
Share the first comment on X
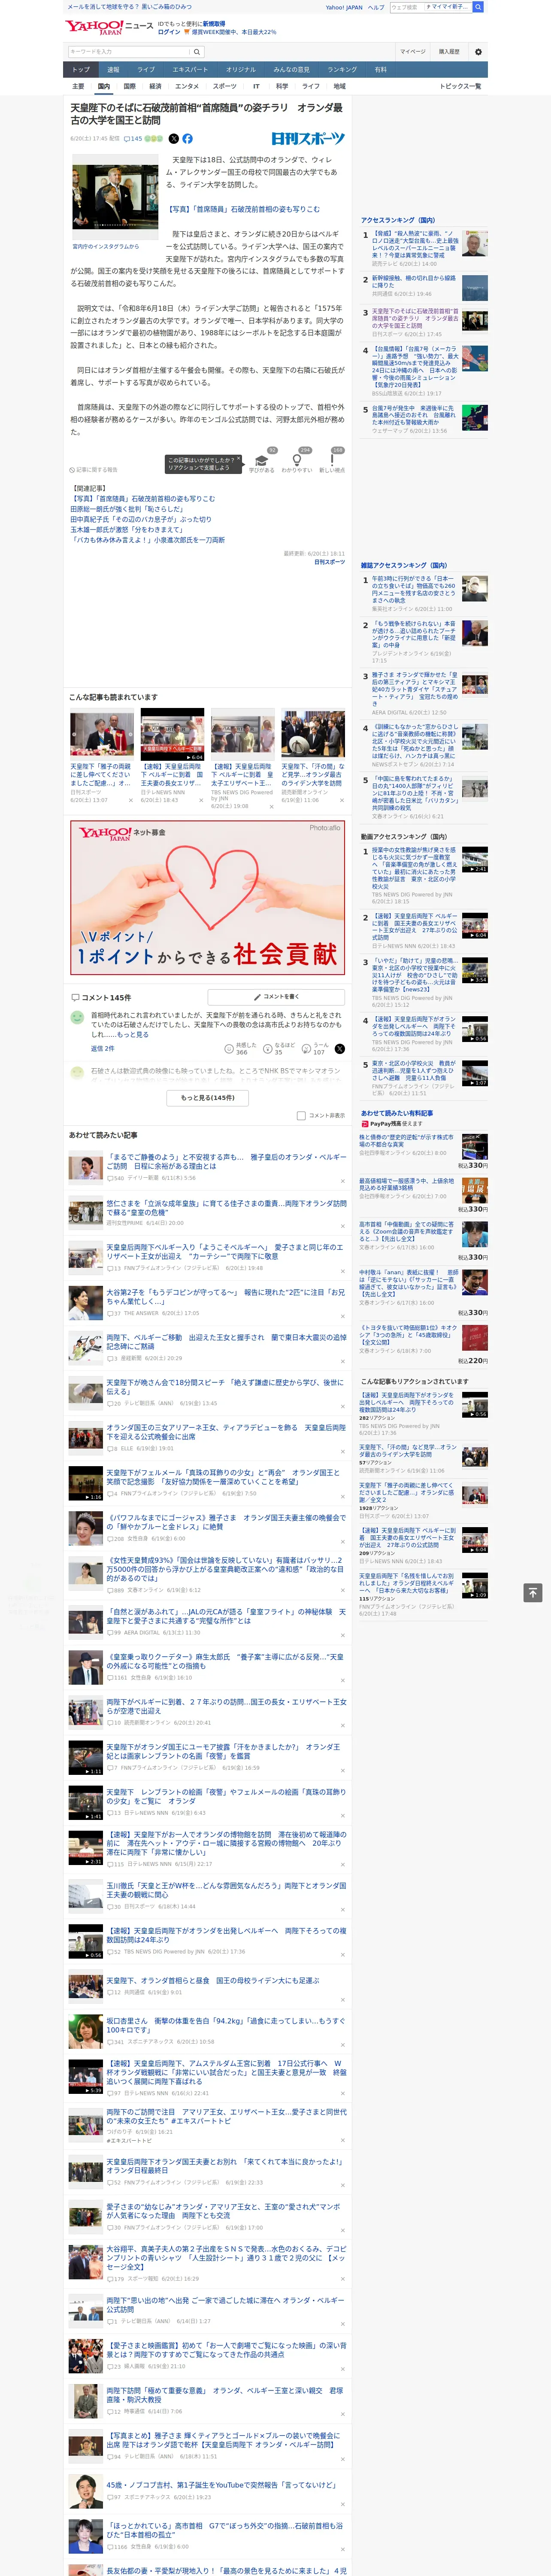click(x=340, y=1049)
